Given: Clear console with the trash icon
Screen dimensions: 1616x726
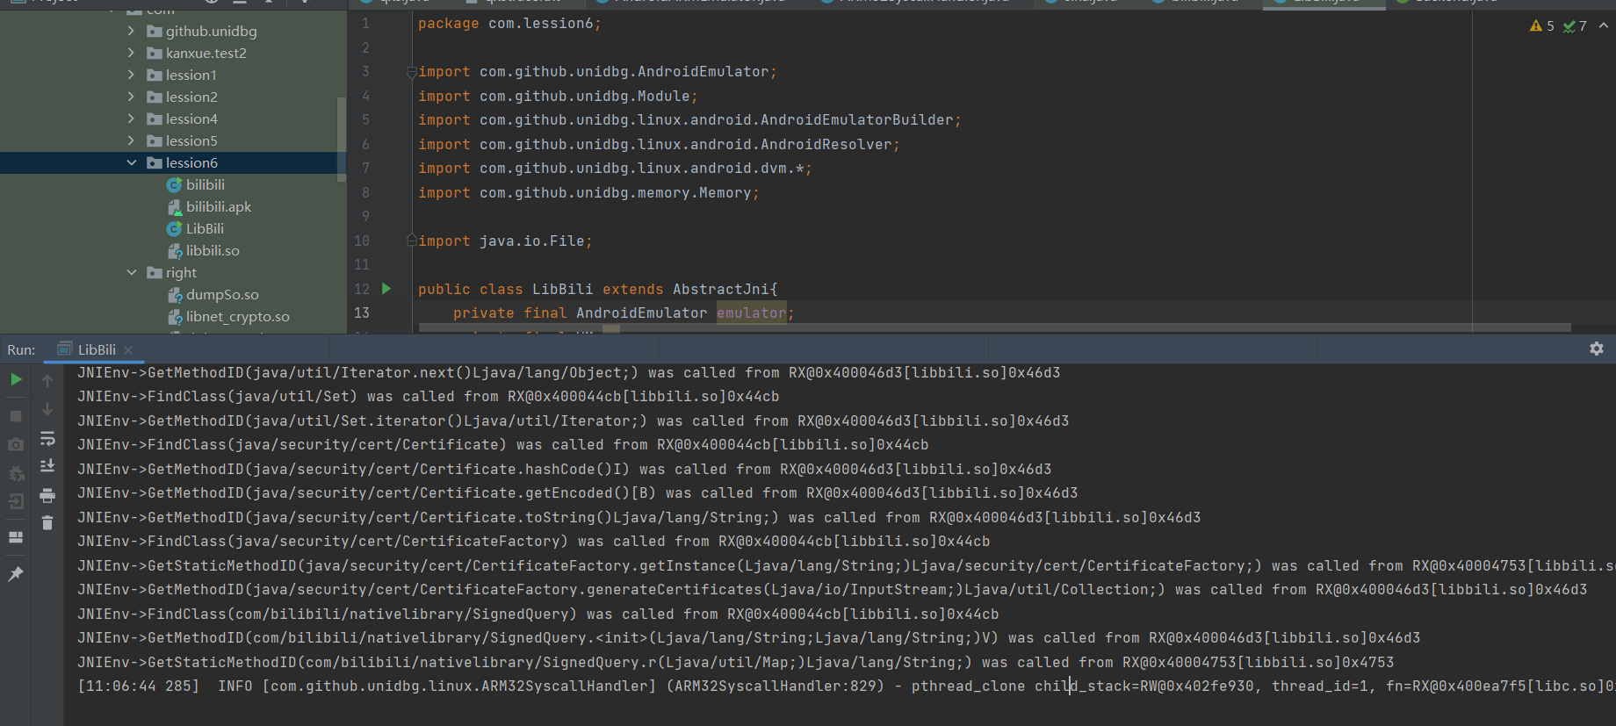Looking at the screenshot, I should click(x=47, y=523).
